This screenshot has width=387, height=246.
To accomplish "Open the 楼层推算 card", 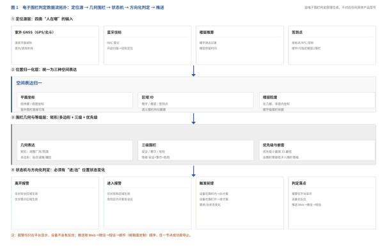I will pos(240,45).
